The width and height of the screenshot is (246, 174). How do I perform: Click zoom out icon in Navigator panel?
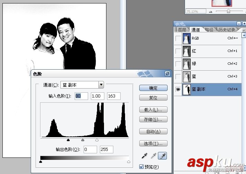tap(210, 12)
